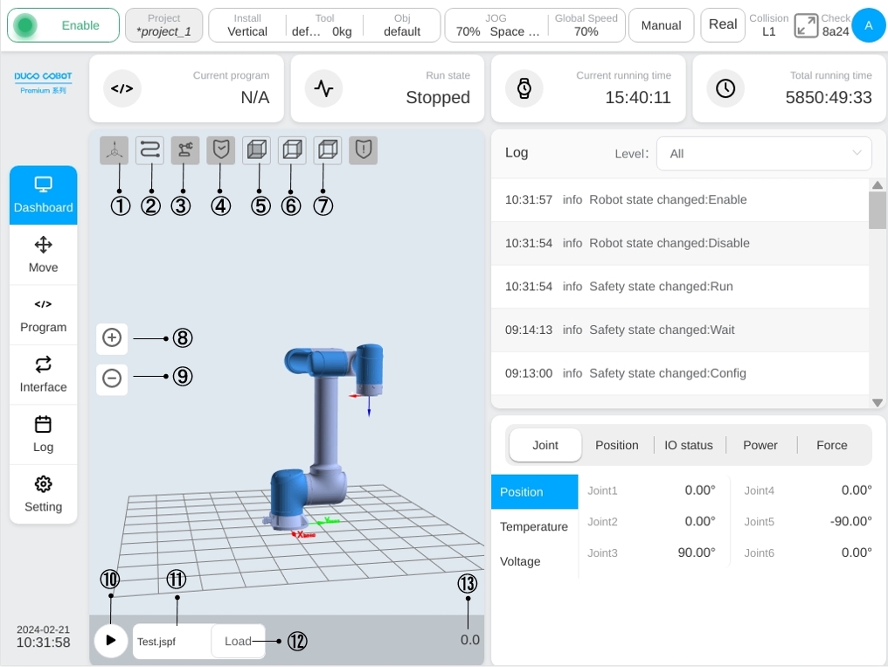Toggle the robot Enable switch
The width and height of the screenshot is (888, 667).
(x=64, y=25)
